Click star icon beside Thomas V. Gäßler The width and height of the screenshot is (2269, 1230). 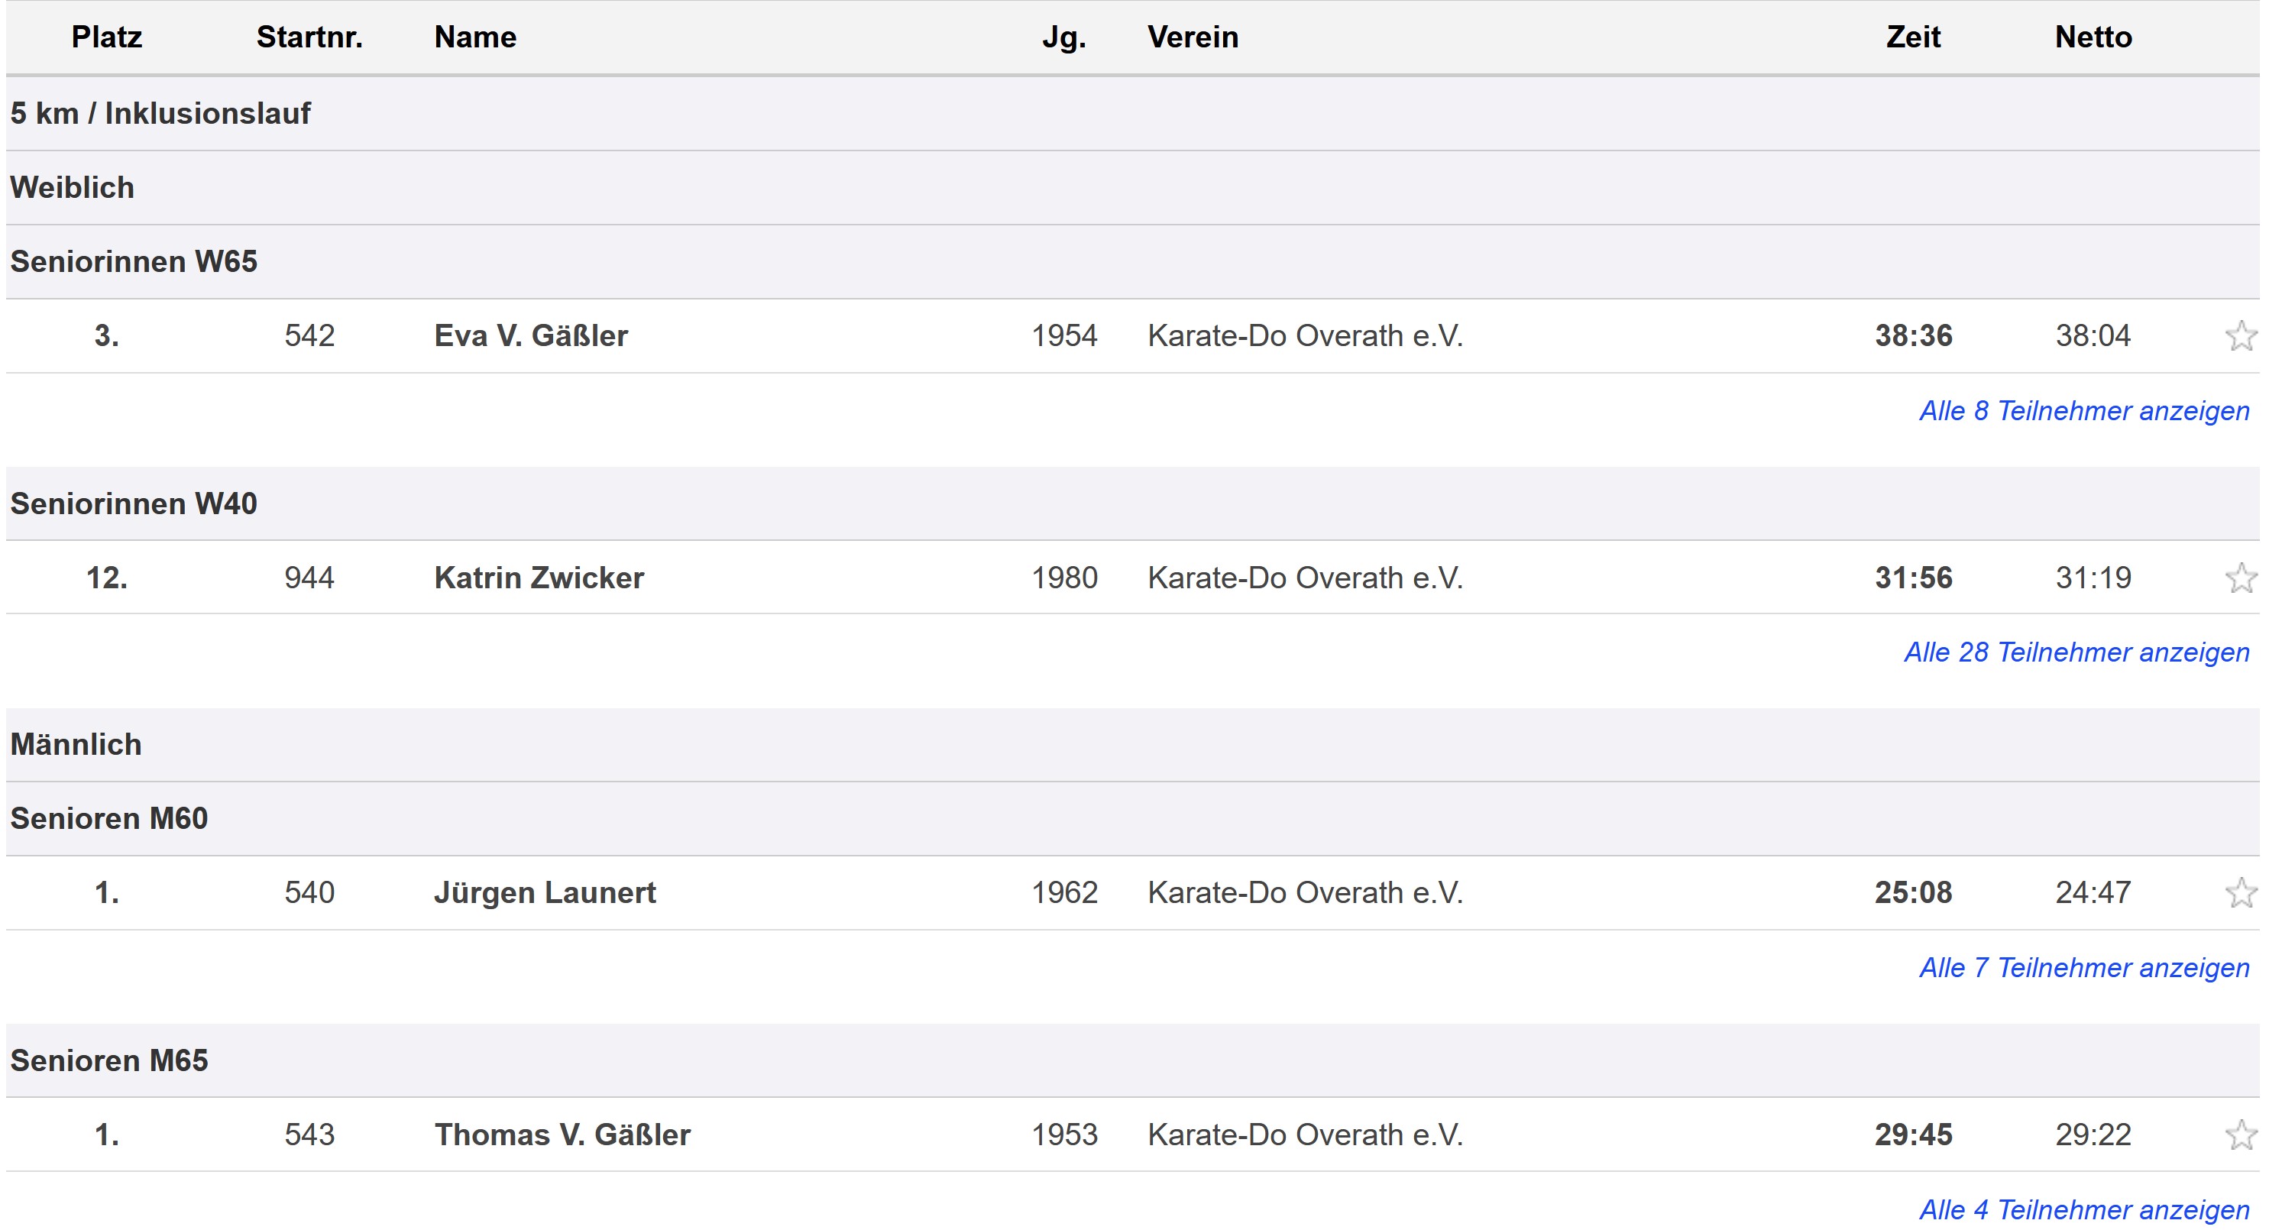click(x=2240, y=1135)
